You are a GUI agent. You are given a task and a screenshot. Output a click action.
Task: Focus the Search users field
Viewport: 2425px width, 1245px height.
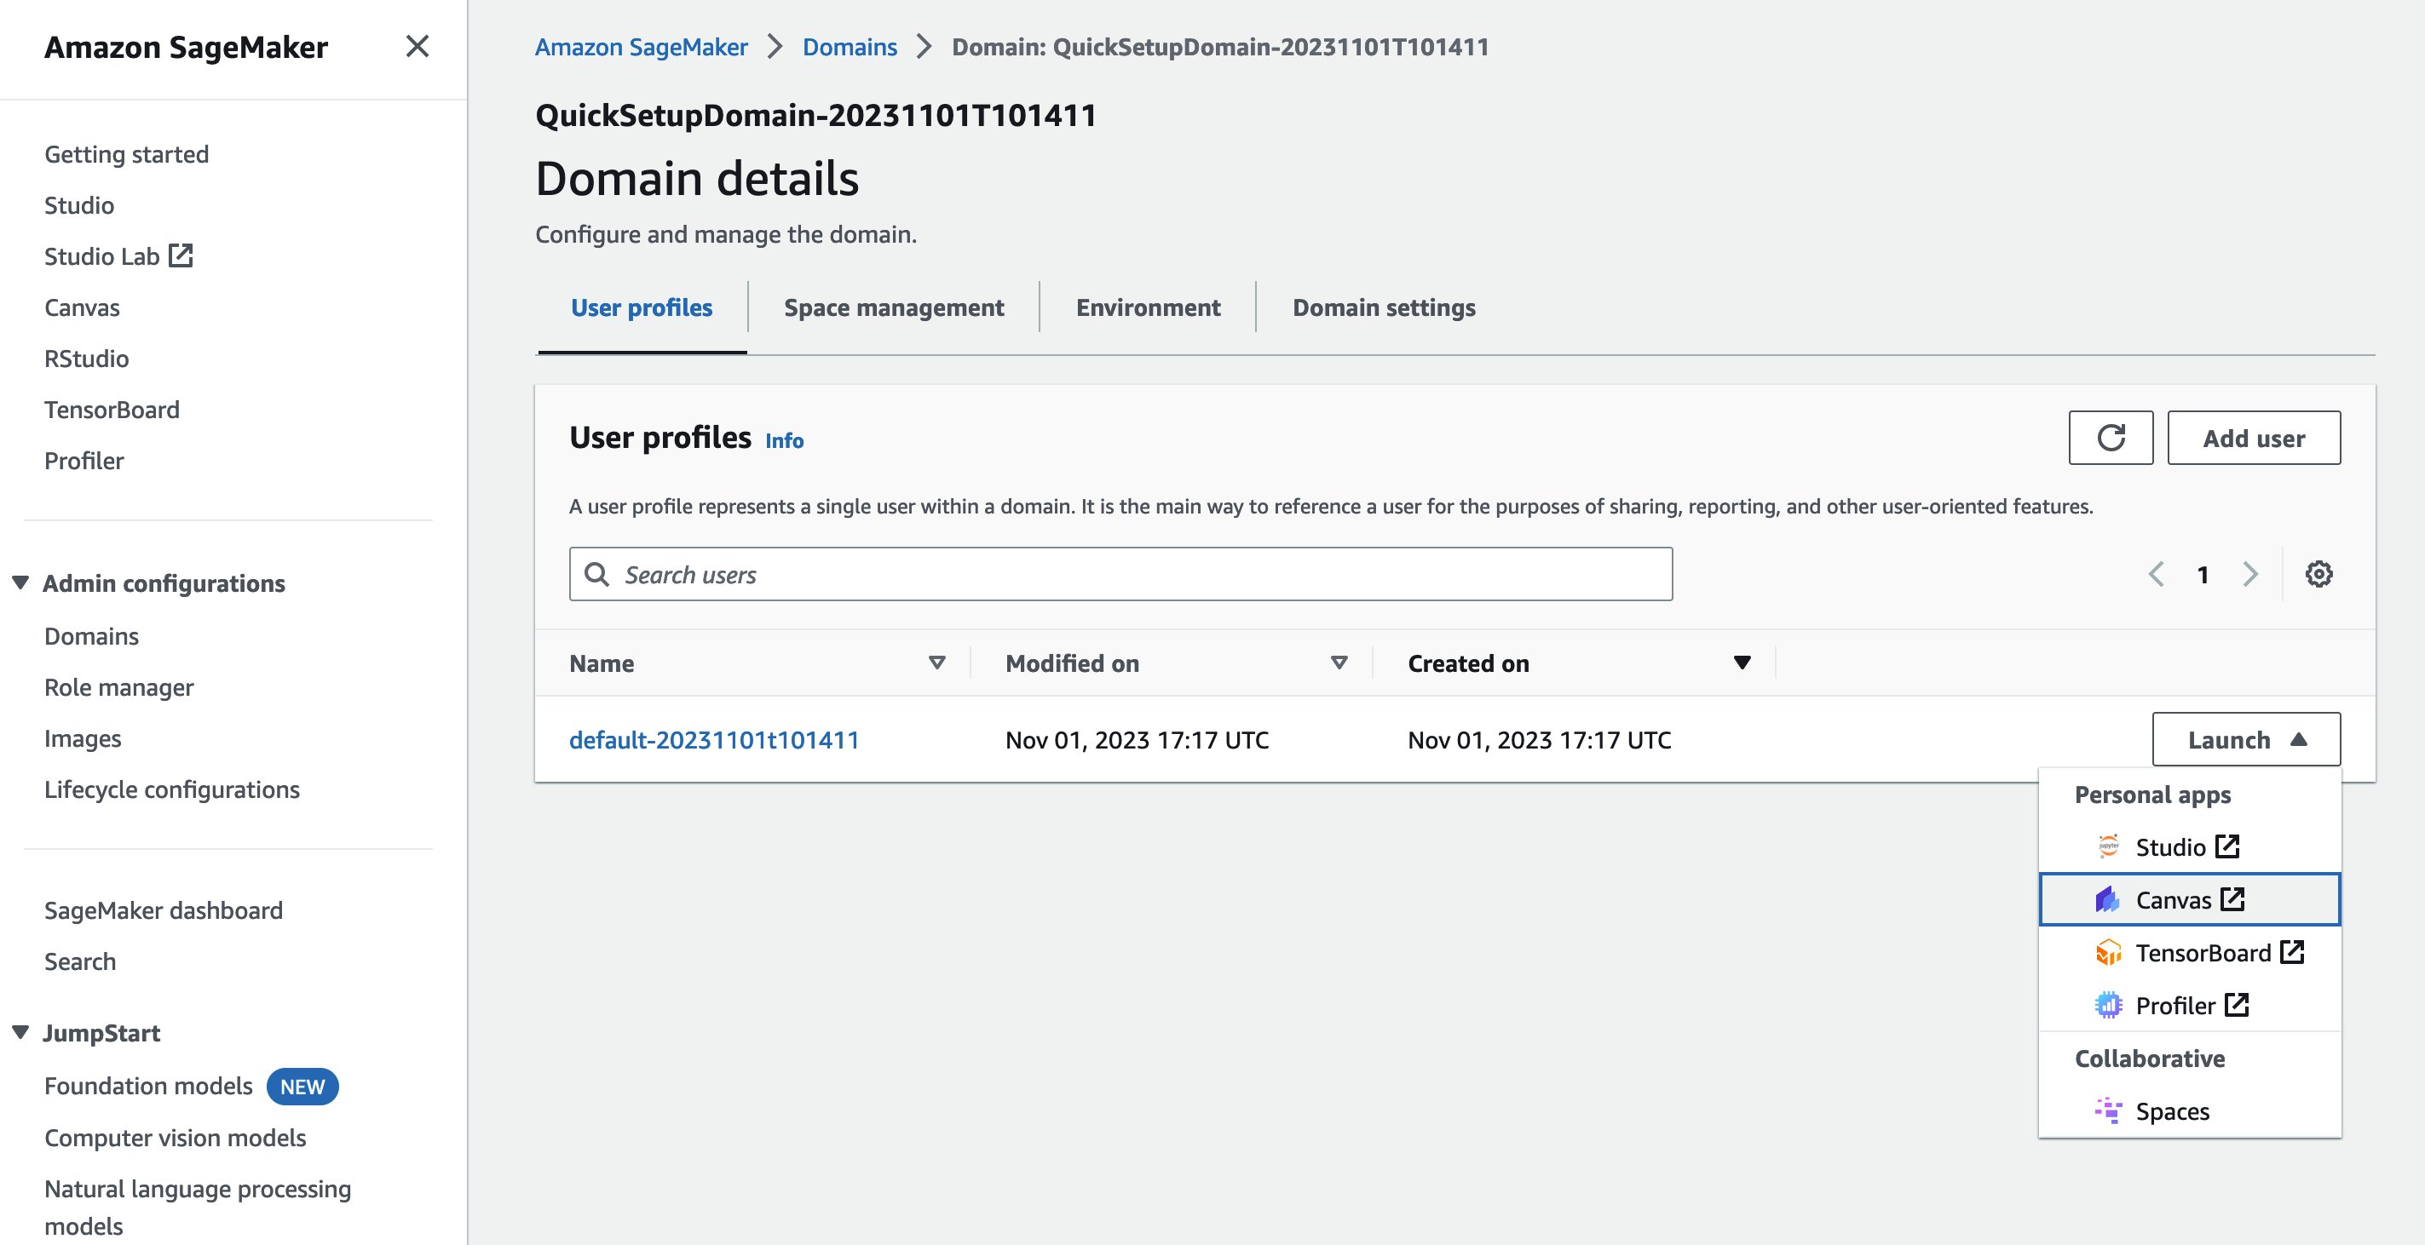click(1120, 574)
